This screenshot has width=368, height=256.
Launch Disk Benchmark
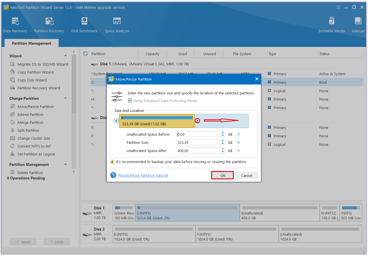point(84,25)
